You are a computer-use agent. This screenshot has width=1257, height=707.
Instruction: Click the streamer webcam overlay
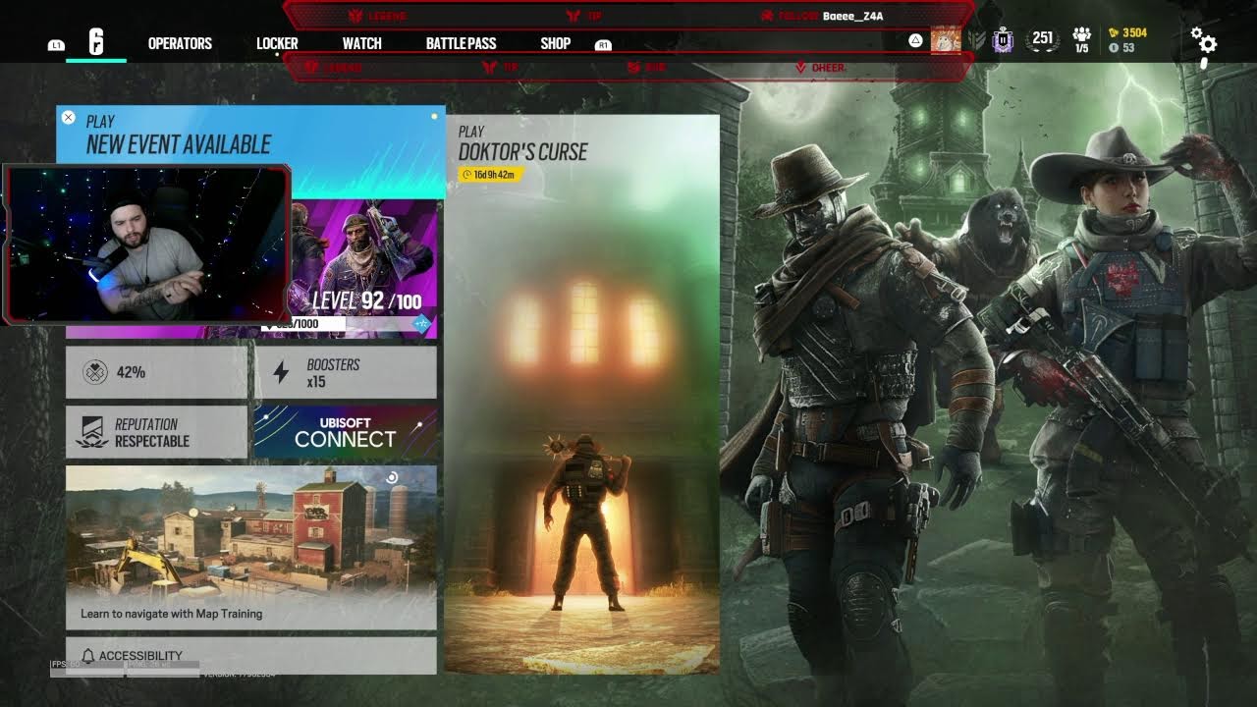coord(147,245)
